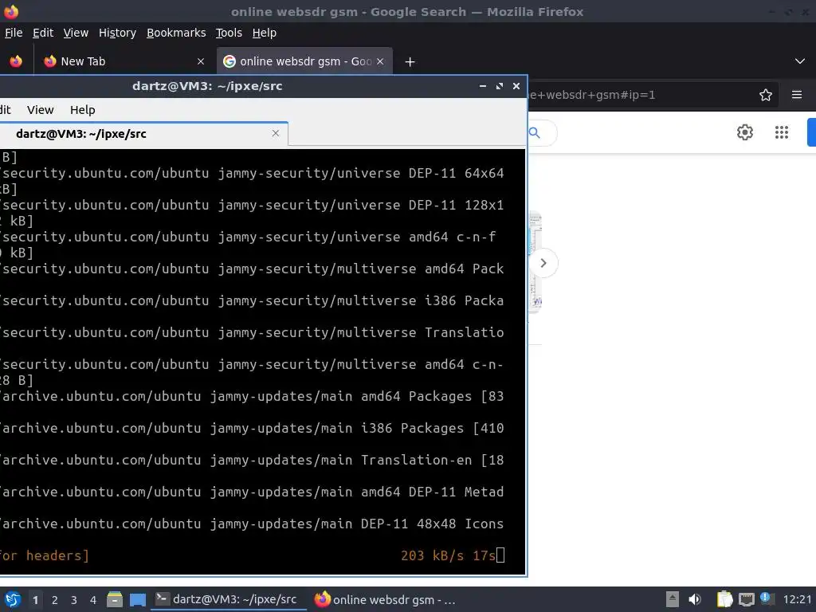Open the Google apps grid
Image resolution: width=816 pixels, height=612 pixels.
[x=781, y=132]
